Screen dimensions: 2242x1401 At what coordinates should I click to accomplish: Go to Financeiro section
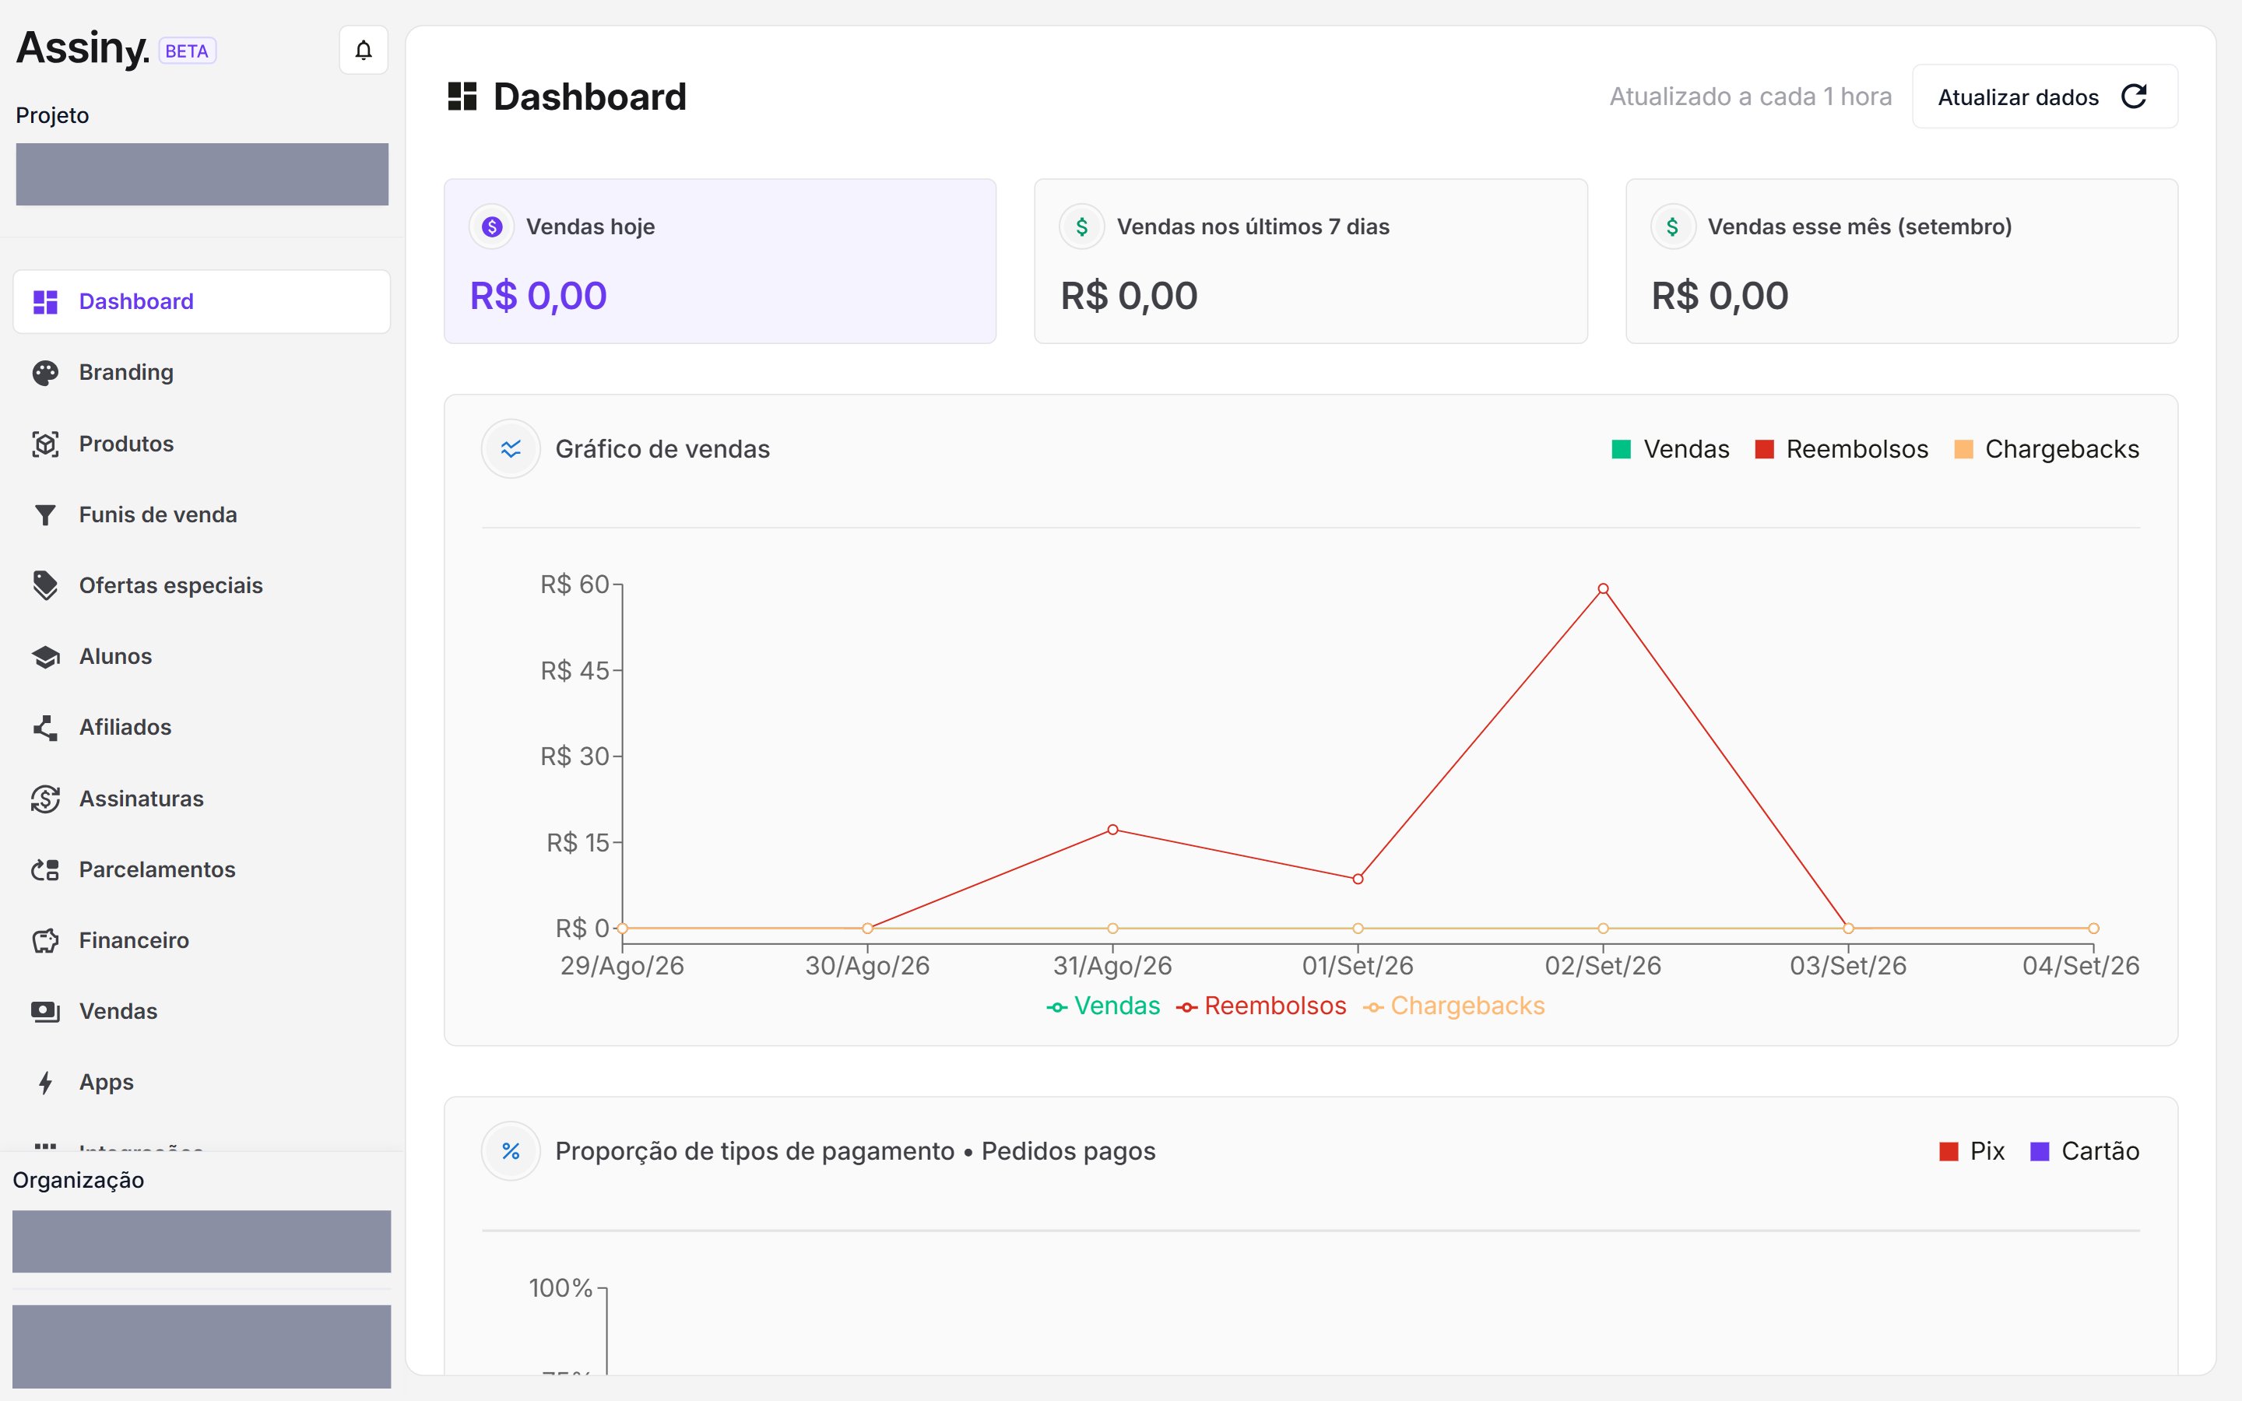pyautogui.click(x=202, y=940)
